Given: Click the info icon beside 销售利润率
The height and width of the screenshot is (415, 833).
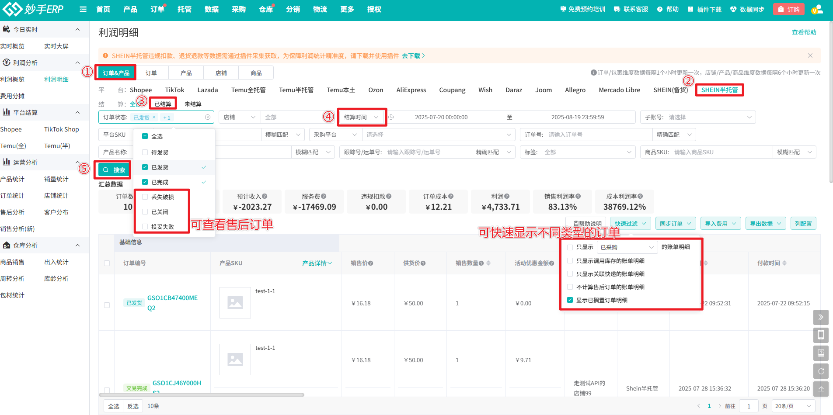Looking at the screenshot, I should pos(578,196).
